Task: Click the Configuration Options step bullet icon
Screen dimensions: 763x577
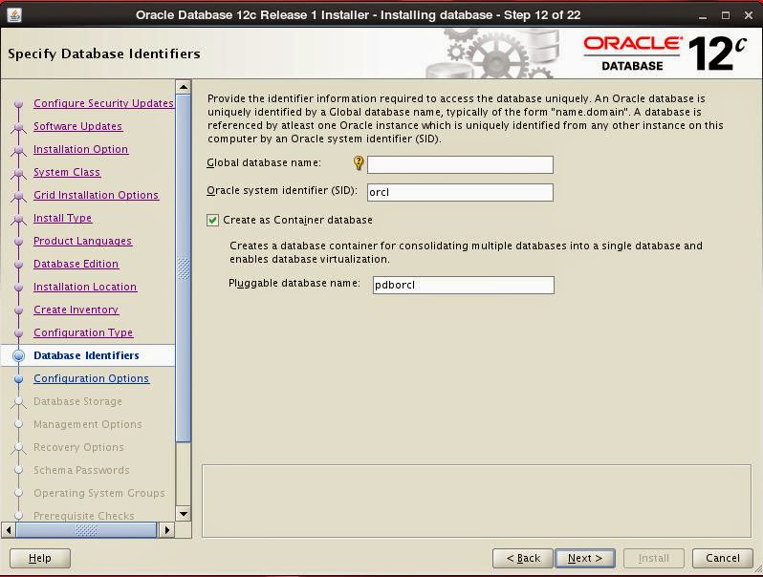Action: click(x=18, y=378)
